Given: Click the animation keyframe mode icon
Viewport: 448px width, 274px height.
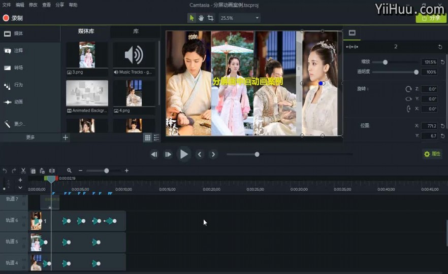Looking at the screenshot, I should point(351,47).
